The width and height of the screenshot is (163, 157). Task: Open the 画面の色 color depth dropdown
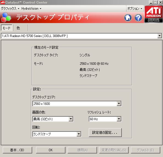[71, 119]
